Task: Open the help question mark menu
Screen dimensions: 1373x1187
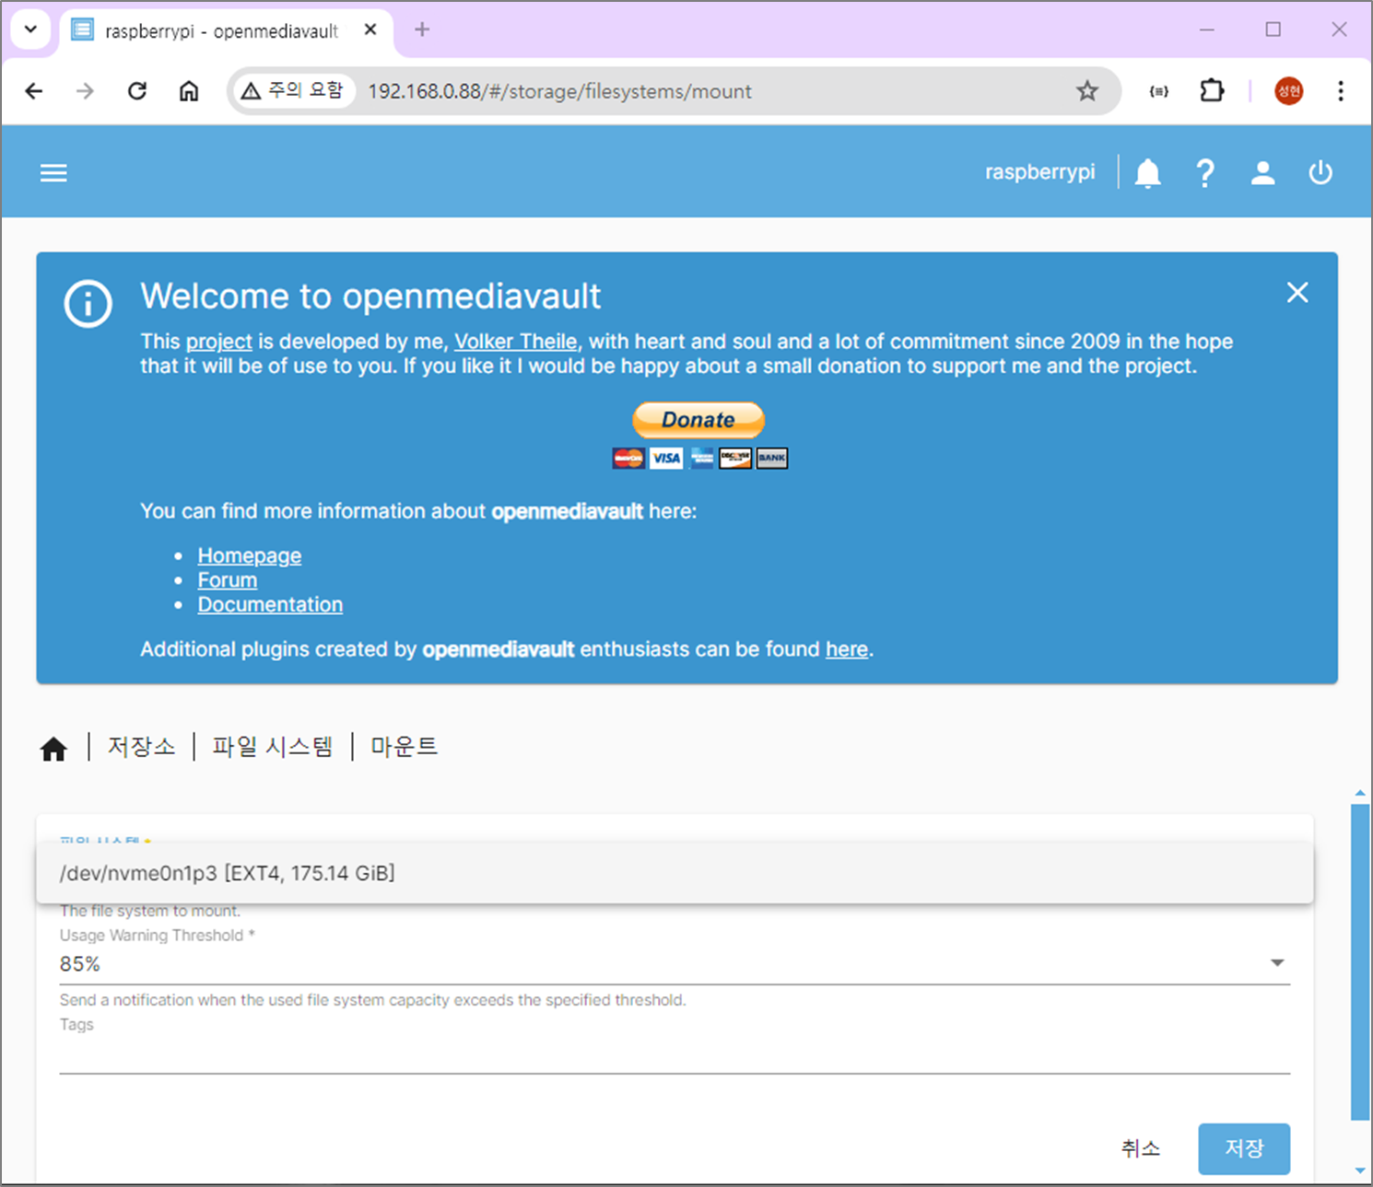Action: 1205,173
